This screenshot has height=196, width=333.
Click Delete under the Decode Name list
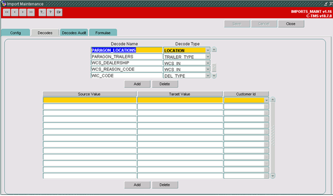(x=165, y=84)
